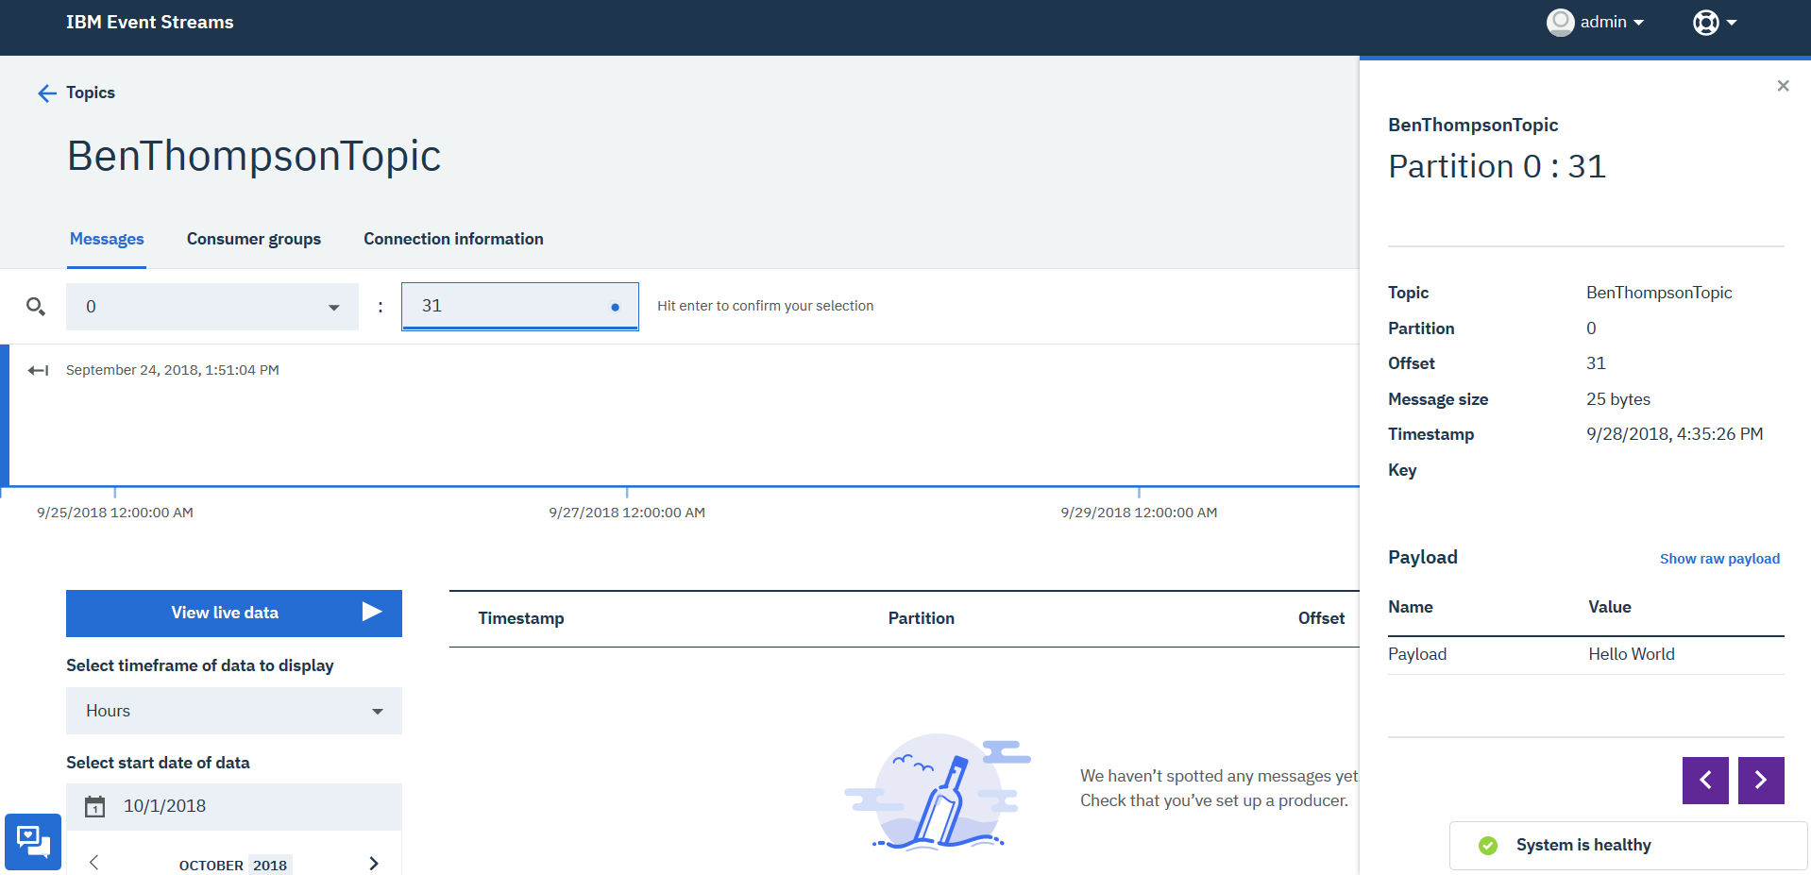Open the partition 0 dropdown
Viewport: 1811px width, 875px height.
(212, 307)
